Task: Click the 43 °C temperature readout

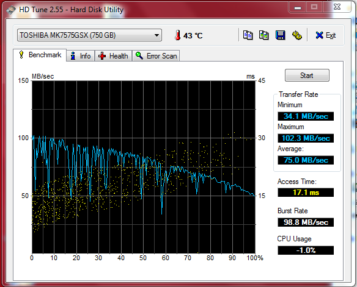Action: pyautogui.click(x=193, y=35)
